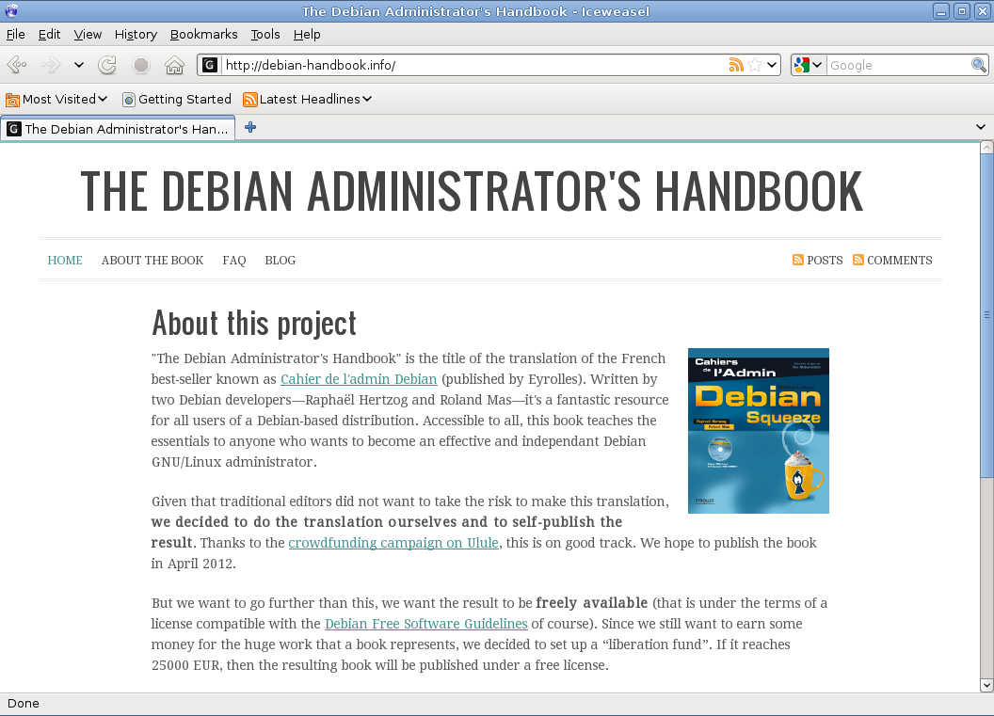Open the Help menu

307,34
